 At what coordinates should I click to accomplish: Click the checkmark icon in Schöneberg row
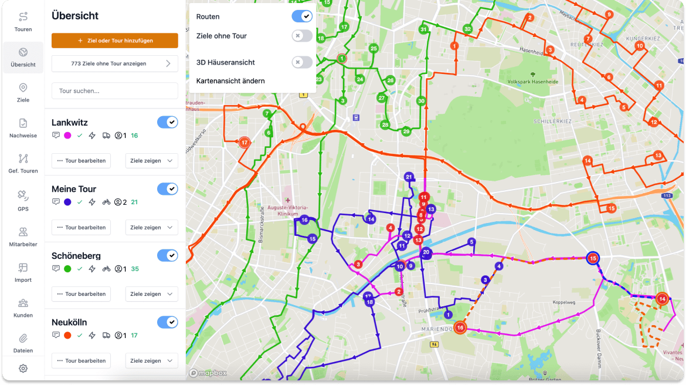(x=80, y=268)
